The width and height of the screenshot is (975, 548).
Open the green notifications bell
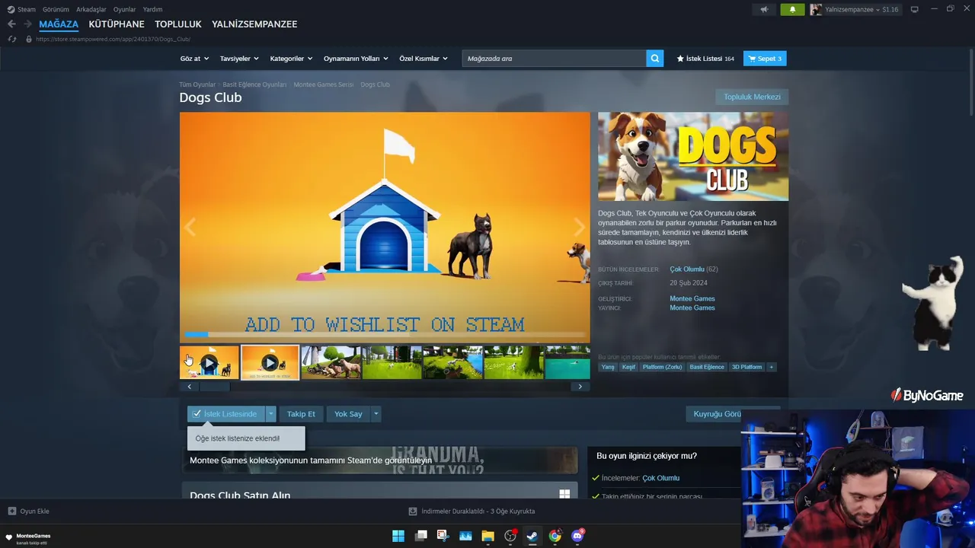coord(792,9)
